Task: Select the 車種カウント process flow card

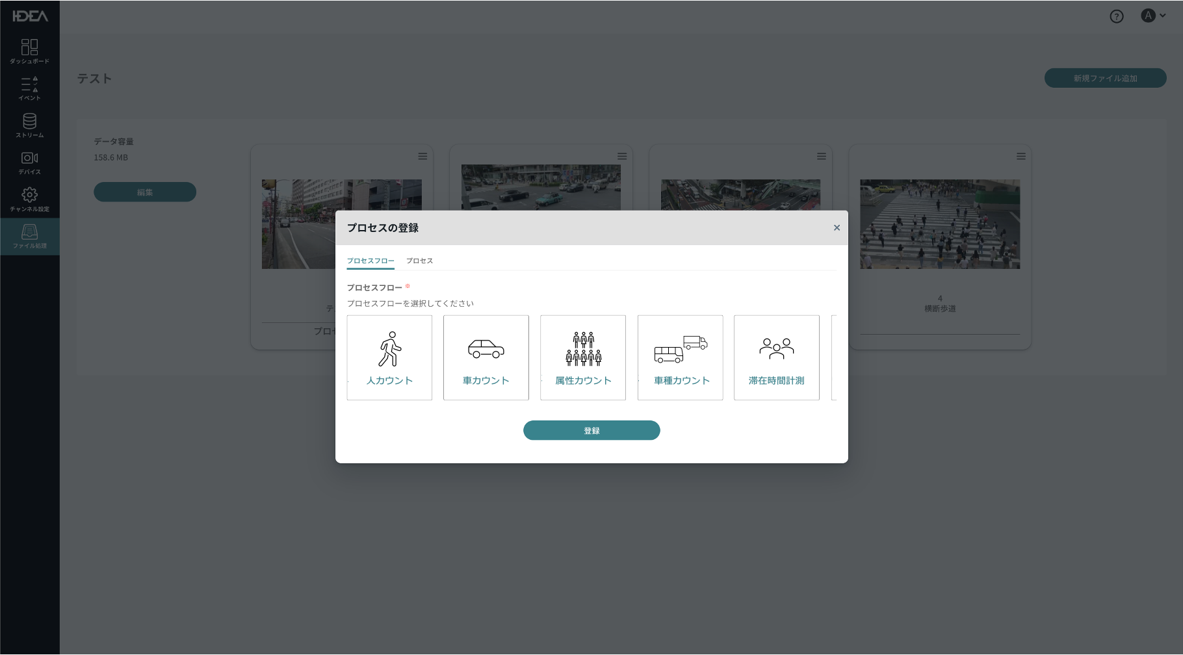Action: pyautogui.click(x=681, y=357)
